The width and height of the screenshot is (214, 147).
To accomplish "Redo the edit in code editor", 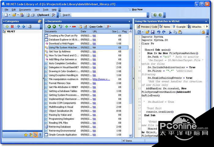I will point(164,32).
